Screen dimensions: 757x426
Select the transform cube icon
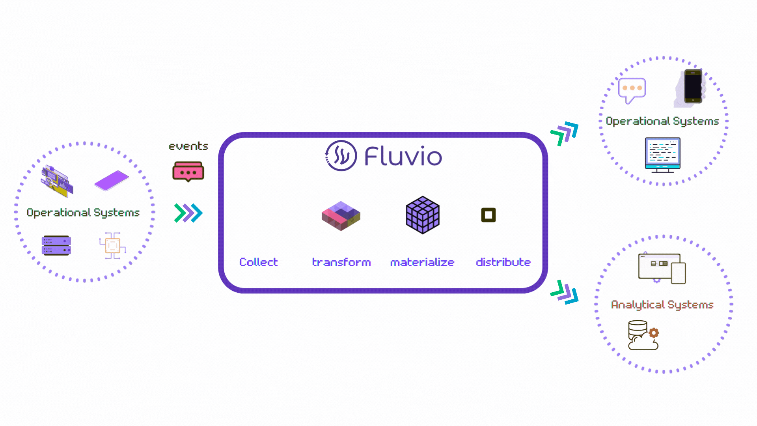tap(340, 215)
